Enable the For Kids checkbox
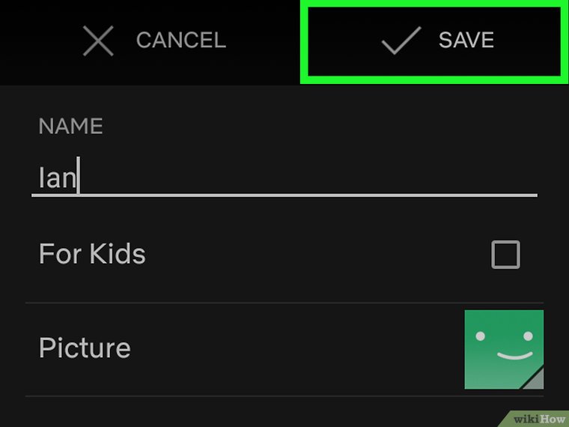The image size is (569, 427). pyautogui.click(x=505, y=255)
